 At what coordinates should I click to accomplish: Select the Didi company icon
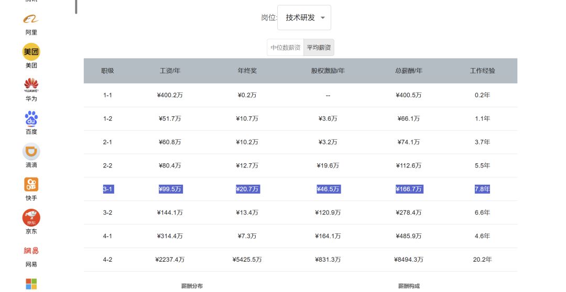tap(31, 152)
